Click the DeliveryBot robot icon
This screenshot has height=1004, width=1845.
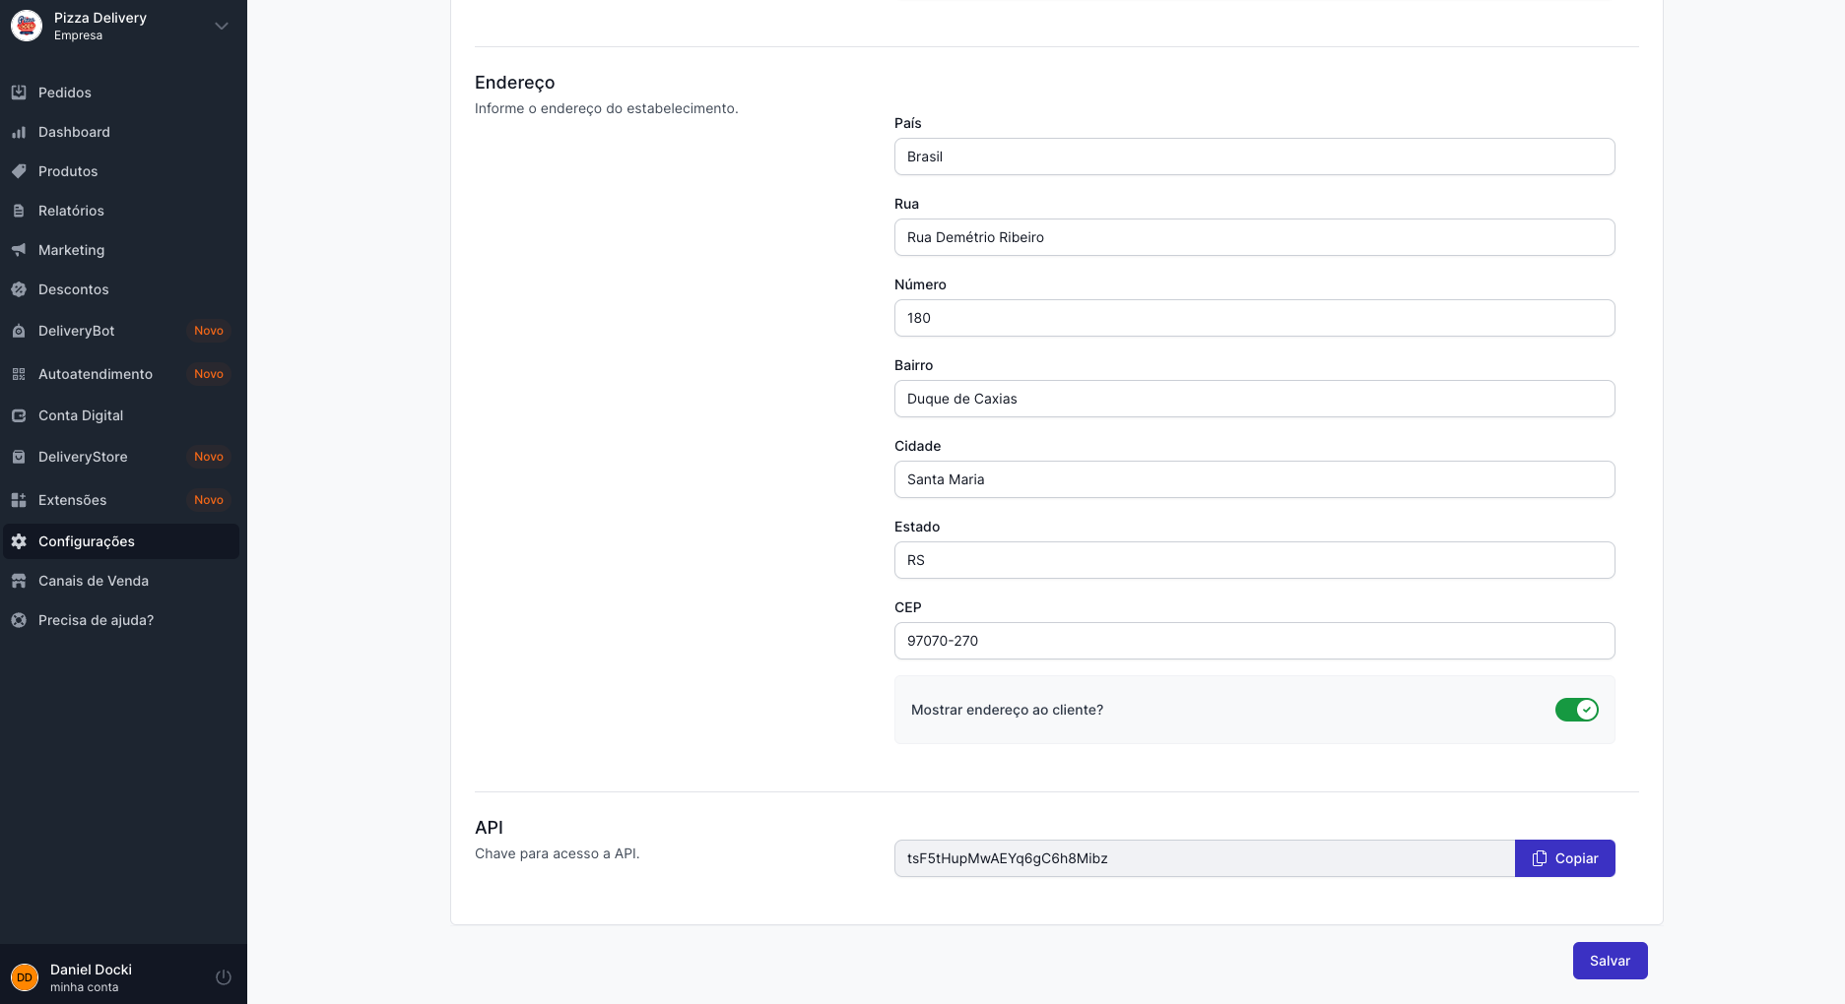click(x=19, y=332)
